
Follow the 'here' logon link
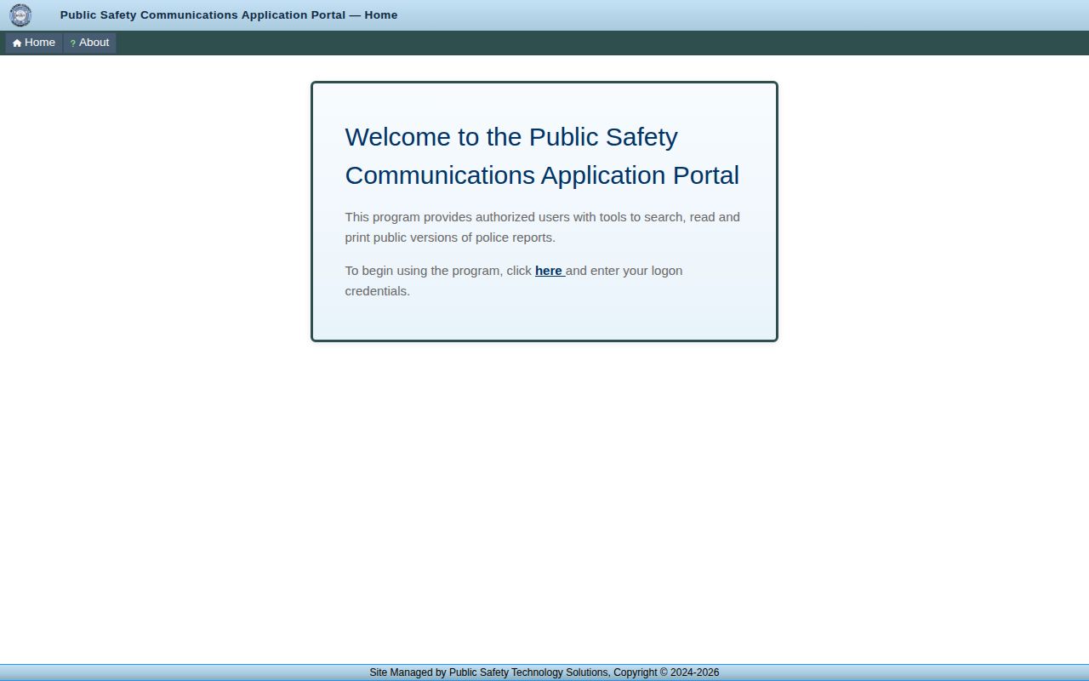550,271
